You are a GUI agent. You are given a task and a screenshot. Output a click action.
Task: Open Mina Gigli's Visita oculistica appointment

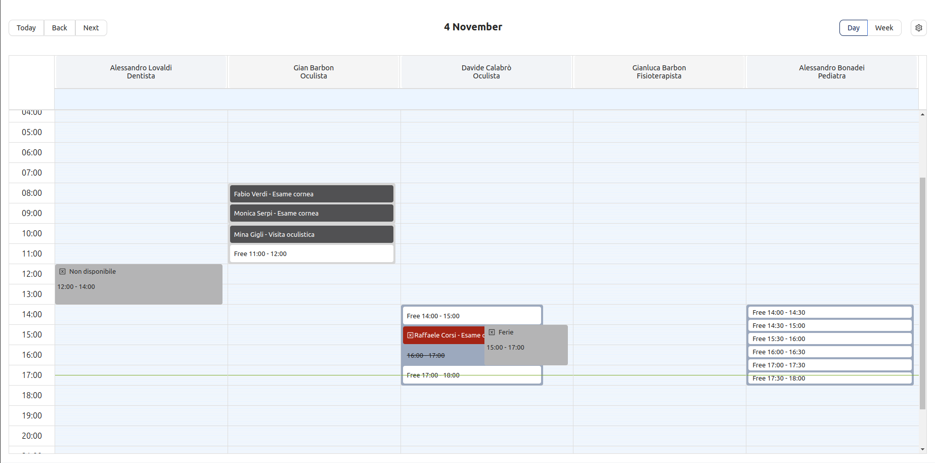pos(311,234)
